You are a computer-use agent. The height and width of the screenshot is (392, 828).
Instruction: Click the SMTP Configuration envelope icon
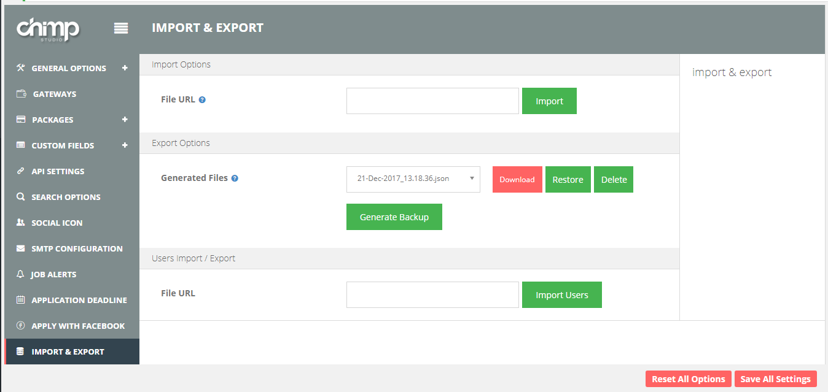pos(21,248)
